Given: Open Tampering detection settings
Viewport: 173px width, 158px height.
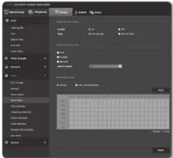Looking at the screenshot, I should pyautogui.click(x=21, y=112).
